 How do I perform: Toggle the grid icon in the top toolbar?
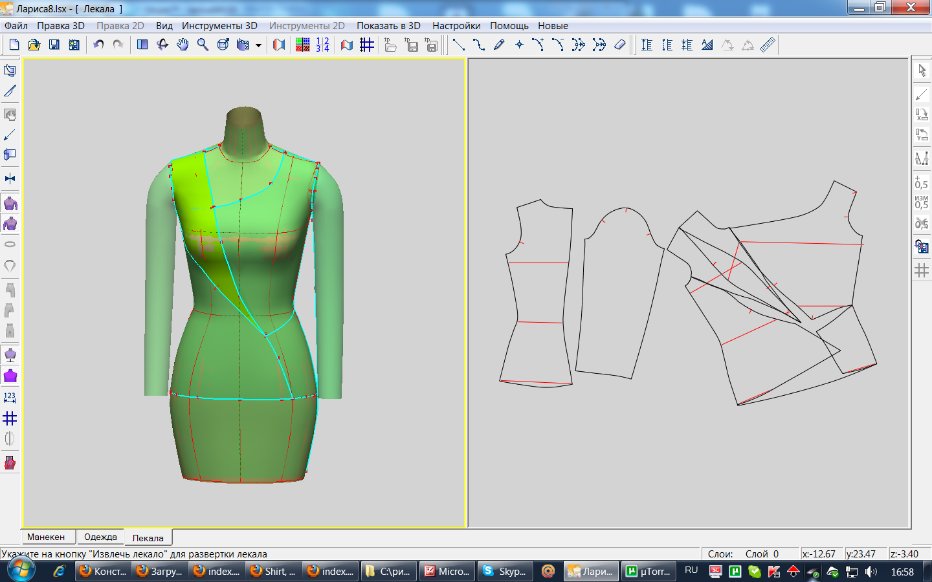(x=367, y=45)
